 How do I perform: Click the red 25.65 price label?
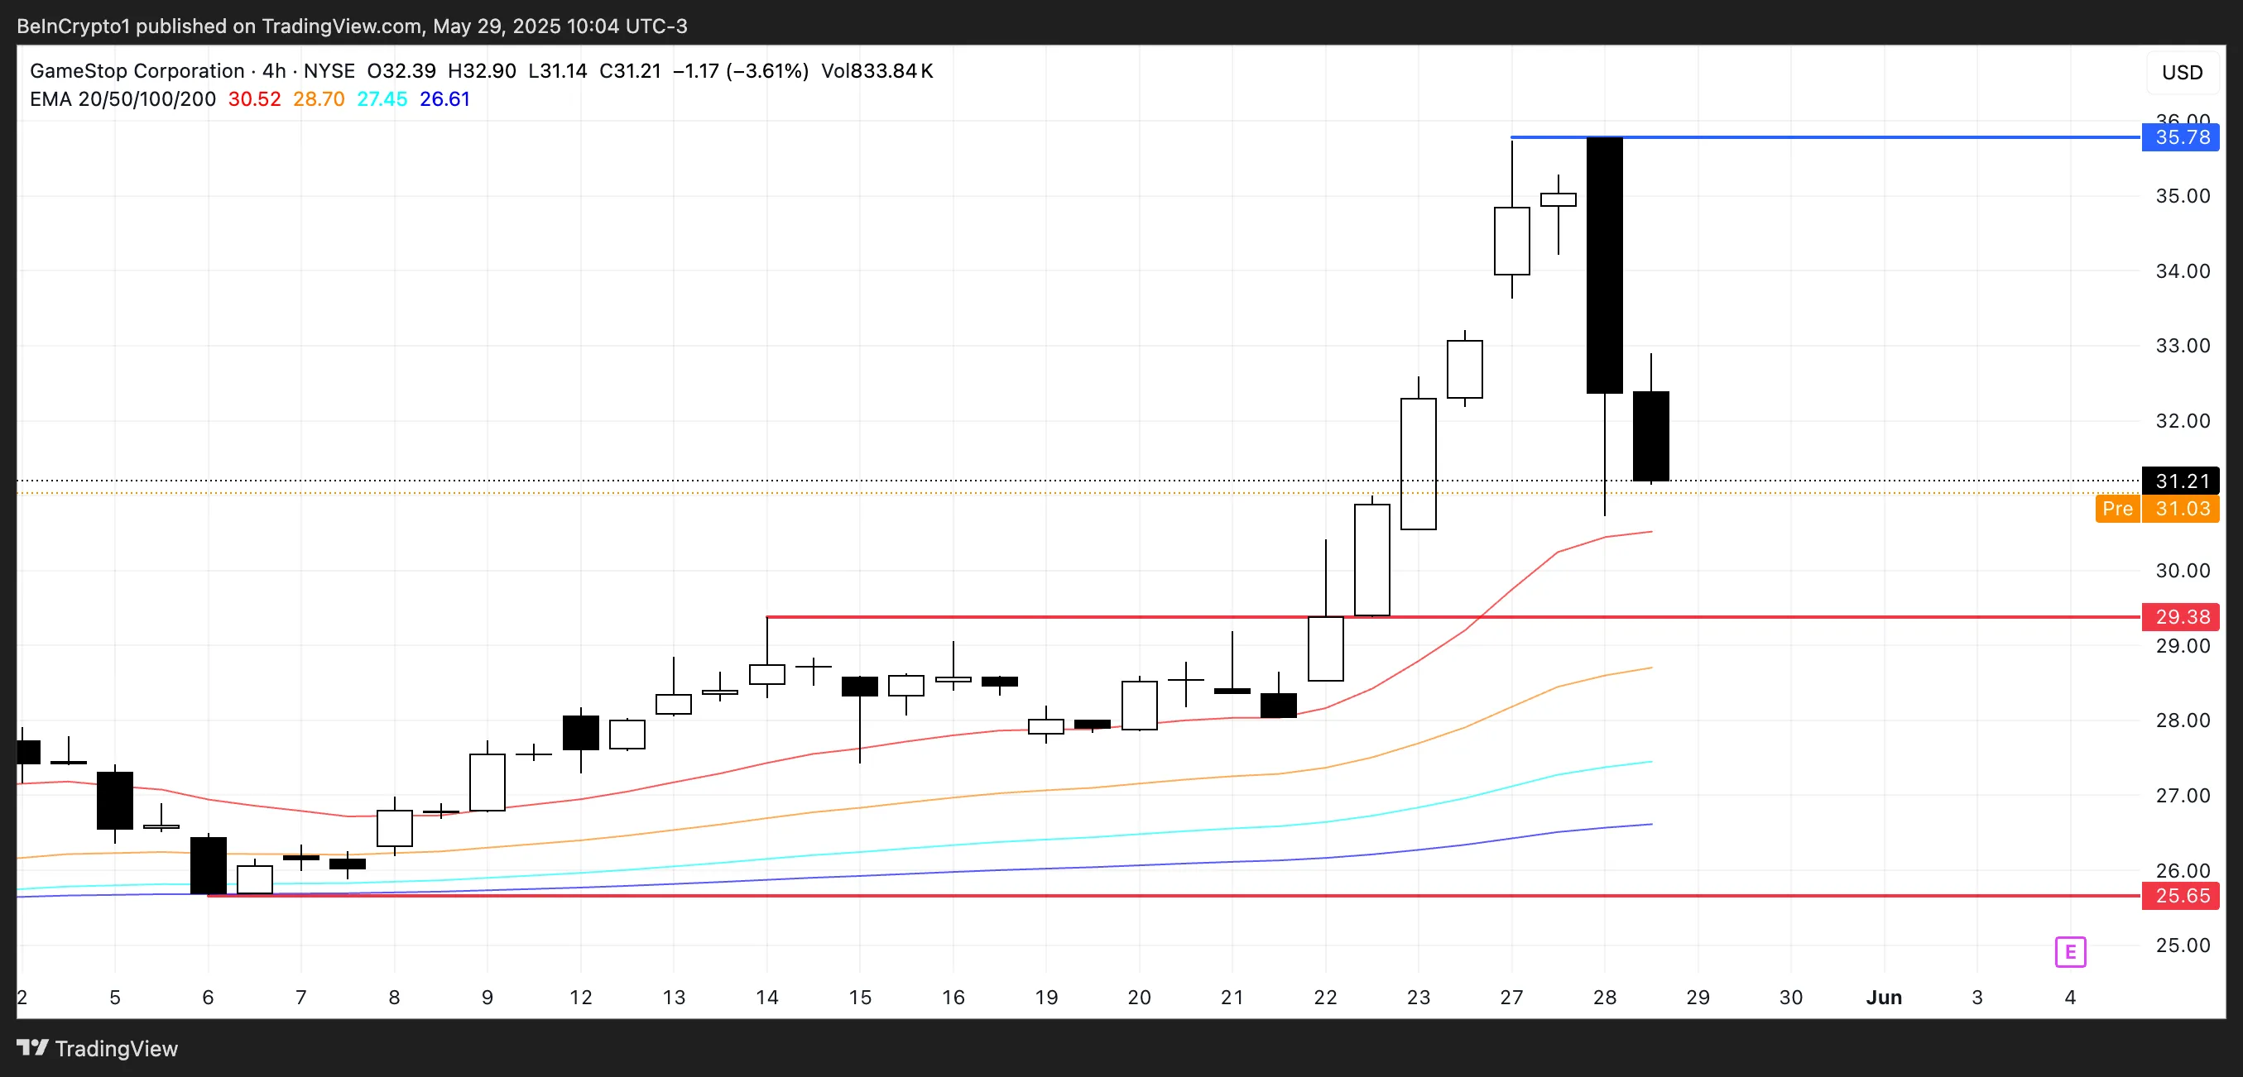click(2180, 895)
